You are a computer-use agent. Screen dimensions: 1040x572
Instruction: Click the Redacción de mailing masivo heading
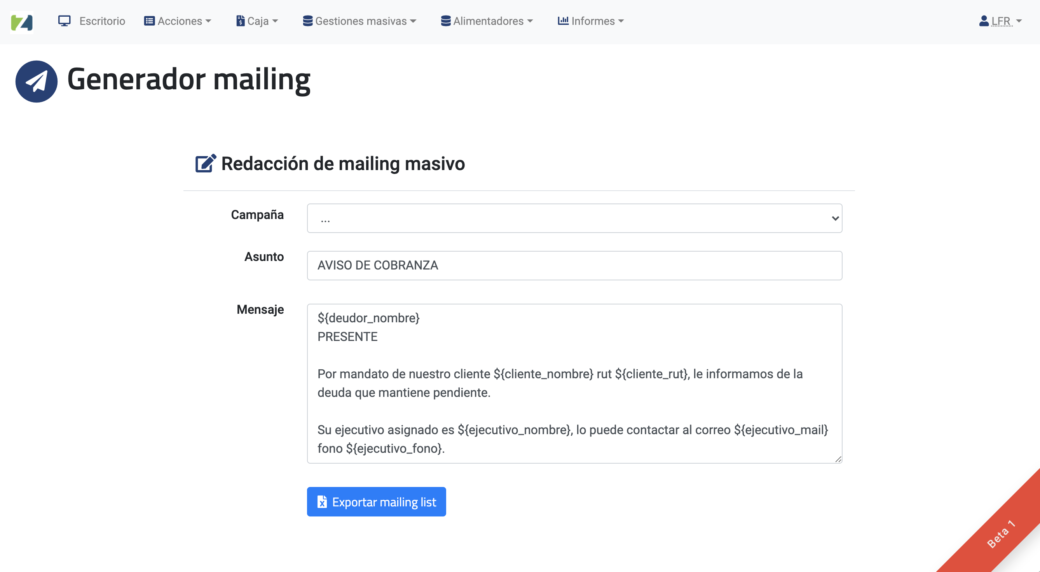(343, 163)
